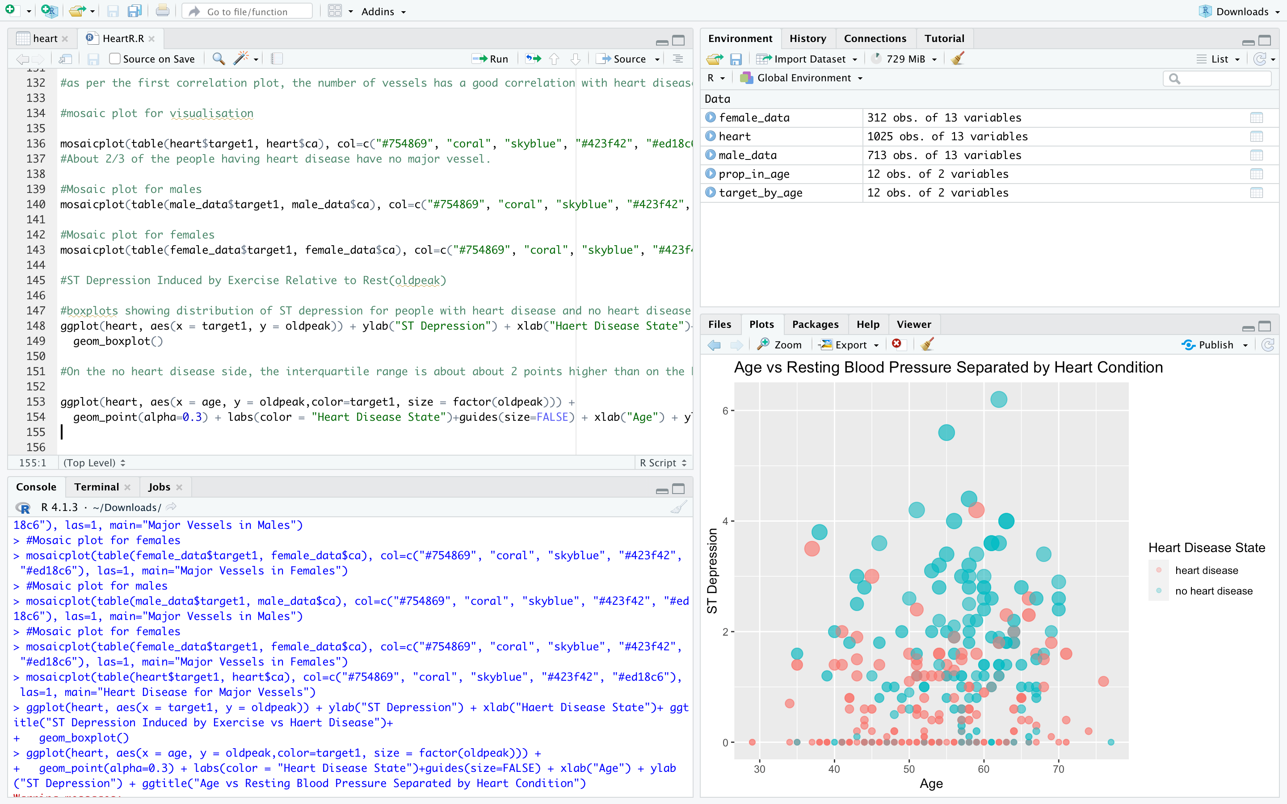Click the Zoom plot button

pos(780,344)
